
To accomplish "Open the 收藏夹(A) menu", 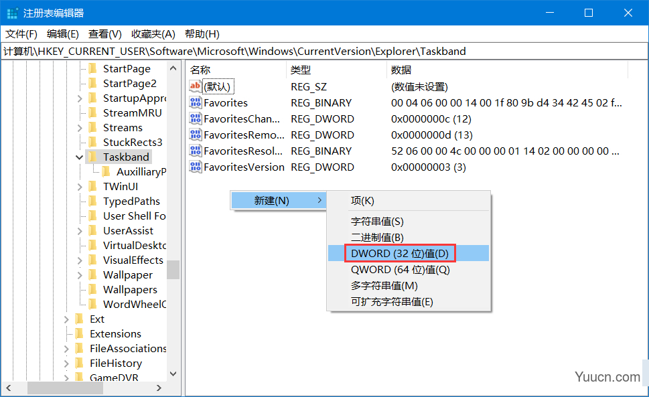I will 153,34.
